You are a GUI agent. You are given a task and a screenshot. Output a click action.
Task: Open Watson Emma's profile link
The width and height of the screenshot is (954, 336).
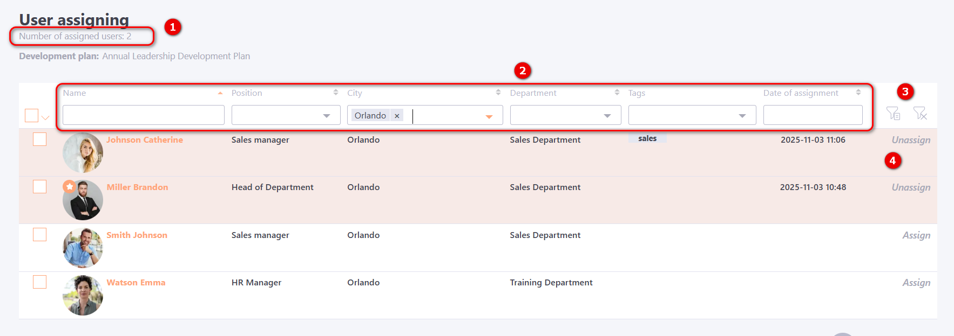(136, 283)
